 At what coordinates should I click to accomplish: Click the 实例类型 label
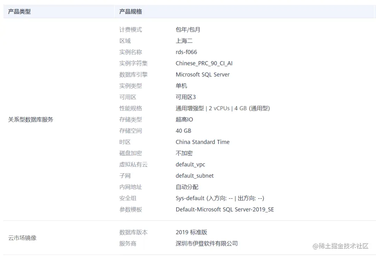pyautogui.click(x=131, y=86)
